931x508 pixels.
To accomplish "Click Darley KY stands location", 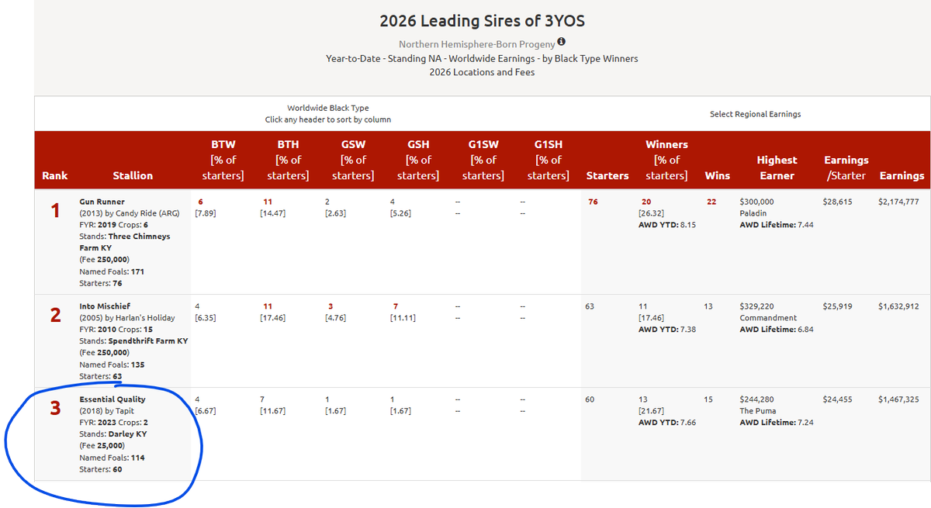I will tap(126, 434).
